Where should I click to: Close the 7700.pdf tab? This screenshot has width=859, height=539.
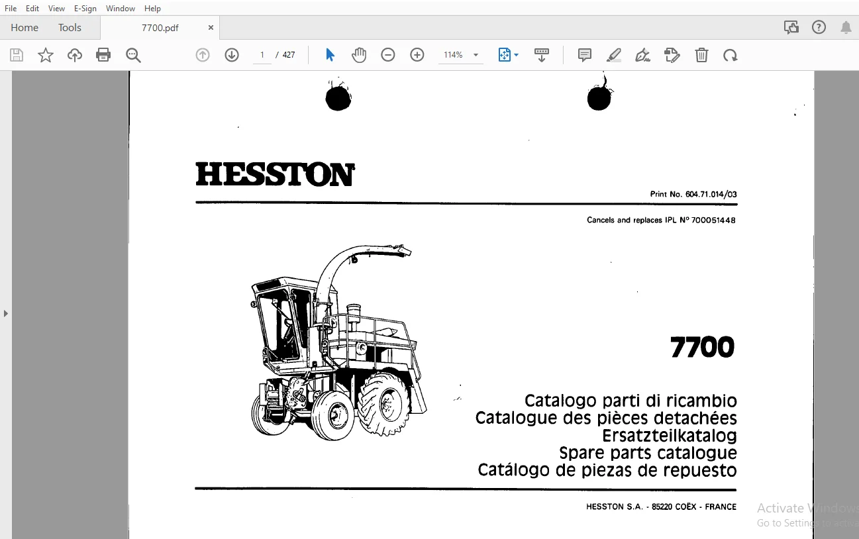pyautogui.click(x=211, y=28)
